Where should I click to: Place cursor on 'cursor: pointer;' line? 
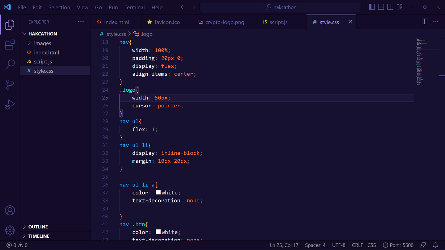point(158,106)
